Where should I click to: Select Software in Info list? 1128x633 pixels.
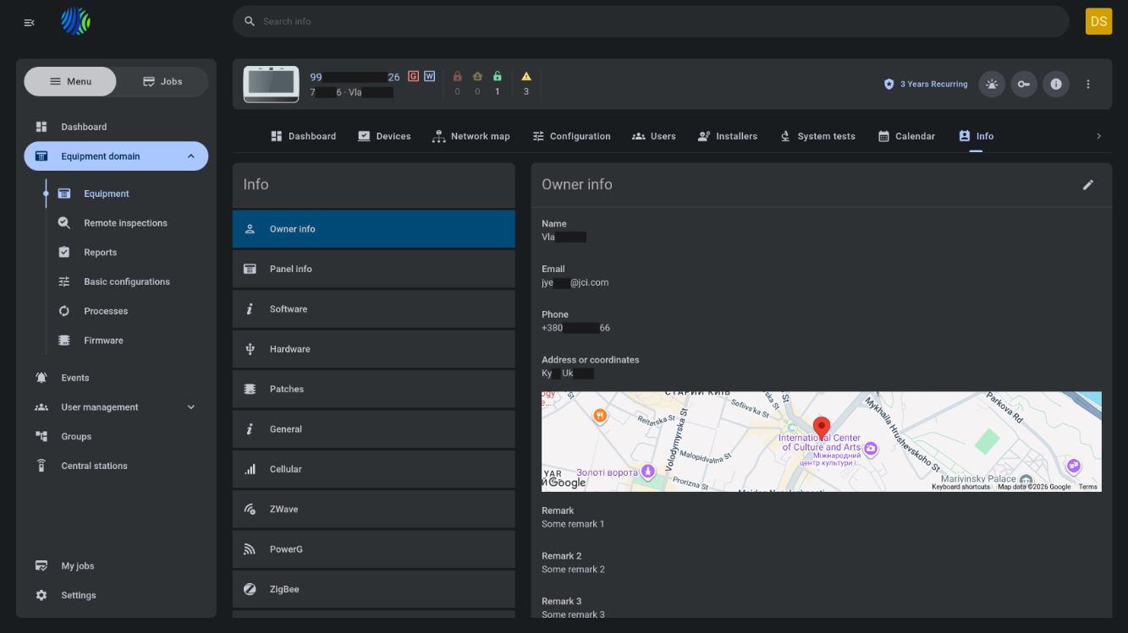pos(374,309)
